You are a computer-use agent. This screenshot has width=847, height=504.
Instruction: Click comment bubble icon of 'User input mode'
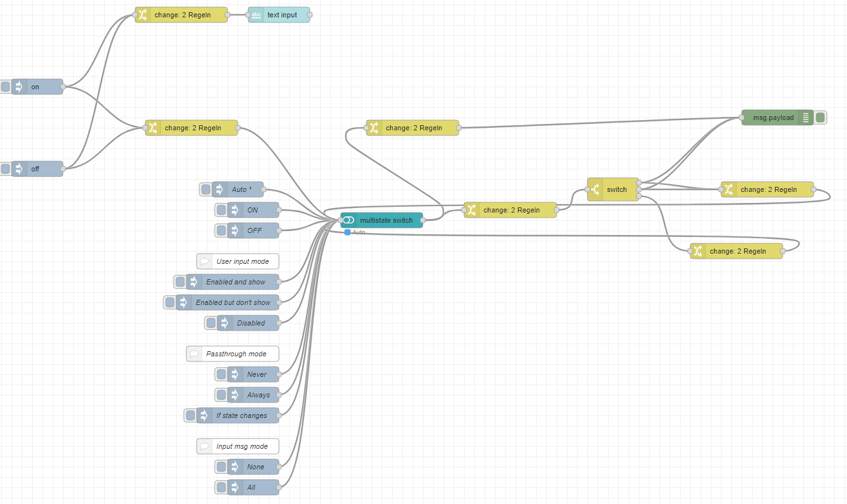[x=204, y=261]
